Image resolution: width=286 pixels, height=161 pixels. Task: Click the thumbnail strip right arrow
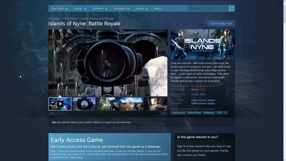pyautogui.click(x=164, y=113)
